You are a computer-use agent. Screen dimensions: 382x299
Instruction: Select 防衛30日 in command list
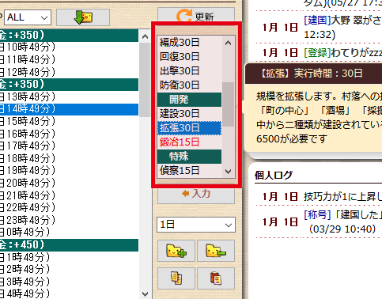click(189, 85)
